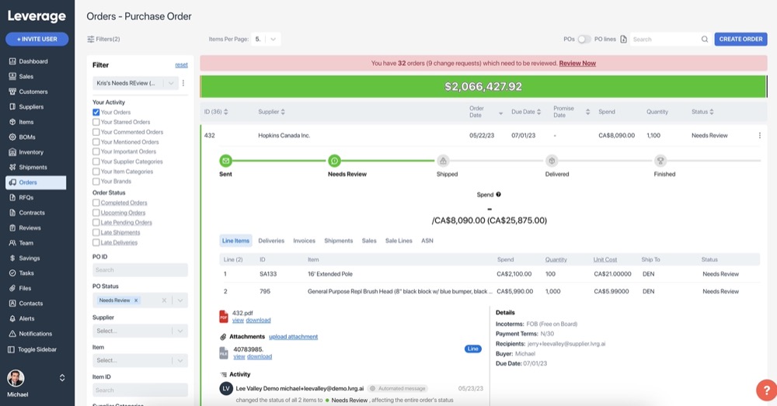Switch to Sale Lines tab
777x406 pixels.
(x=399, y=241)
